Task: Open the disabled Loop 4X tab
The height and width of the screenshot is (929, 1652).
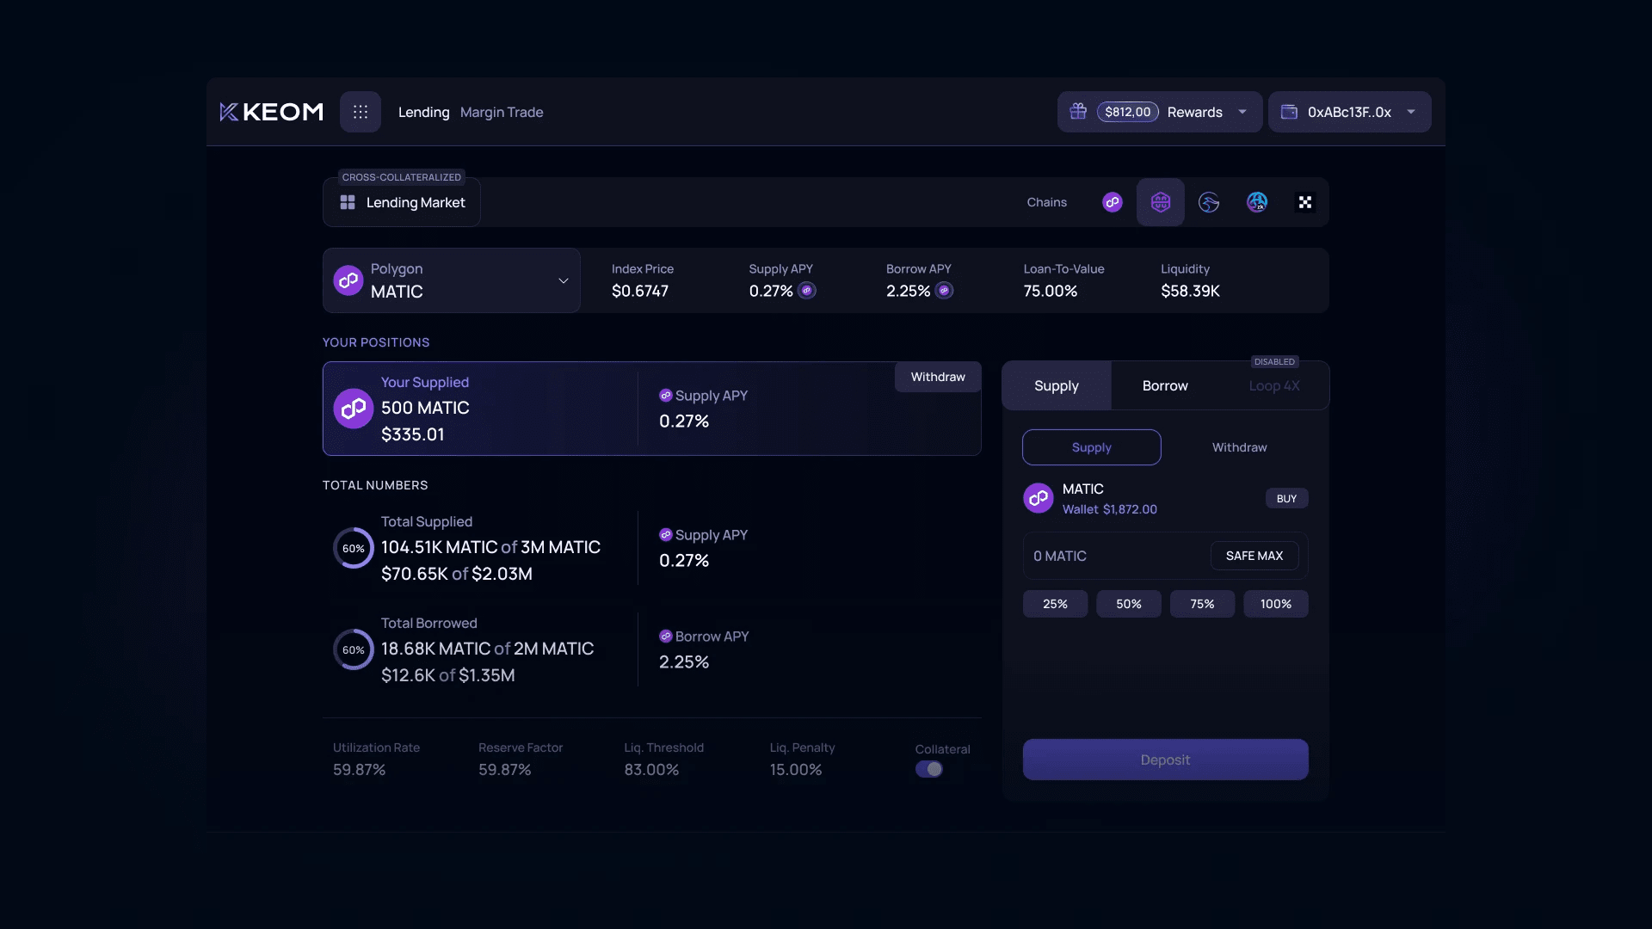Action: pyautogui.click(x=1274, y=385)
